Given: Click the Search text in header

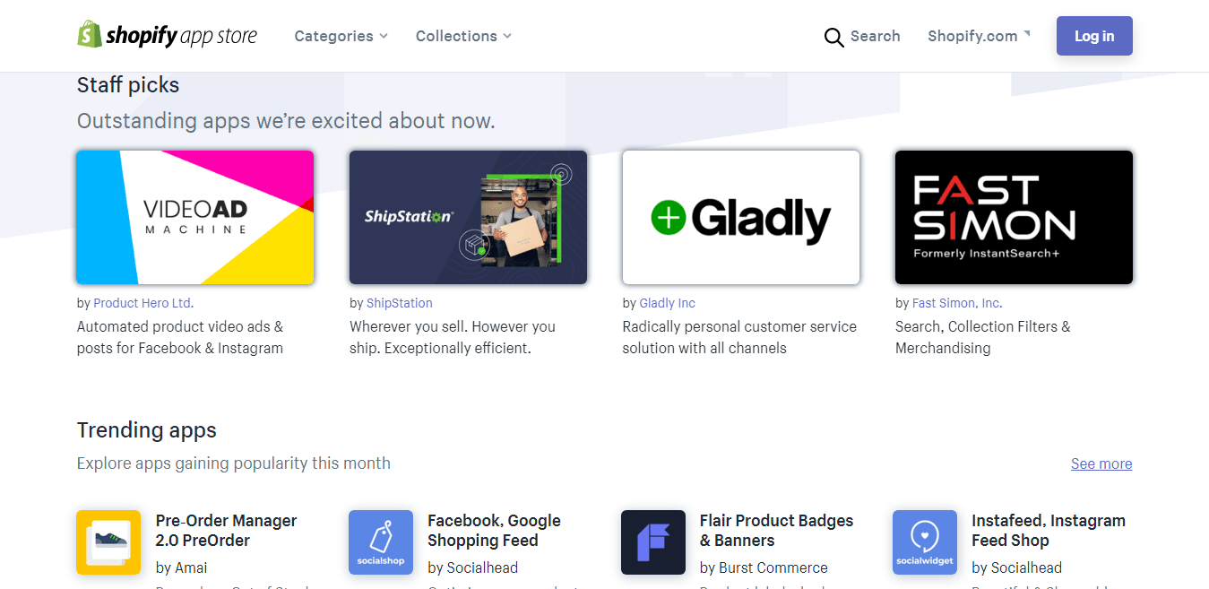Looking at the screenshot, I should [x=875, y=36].
